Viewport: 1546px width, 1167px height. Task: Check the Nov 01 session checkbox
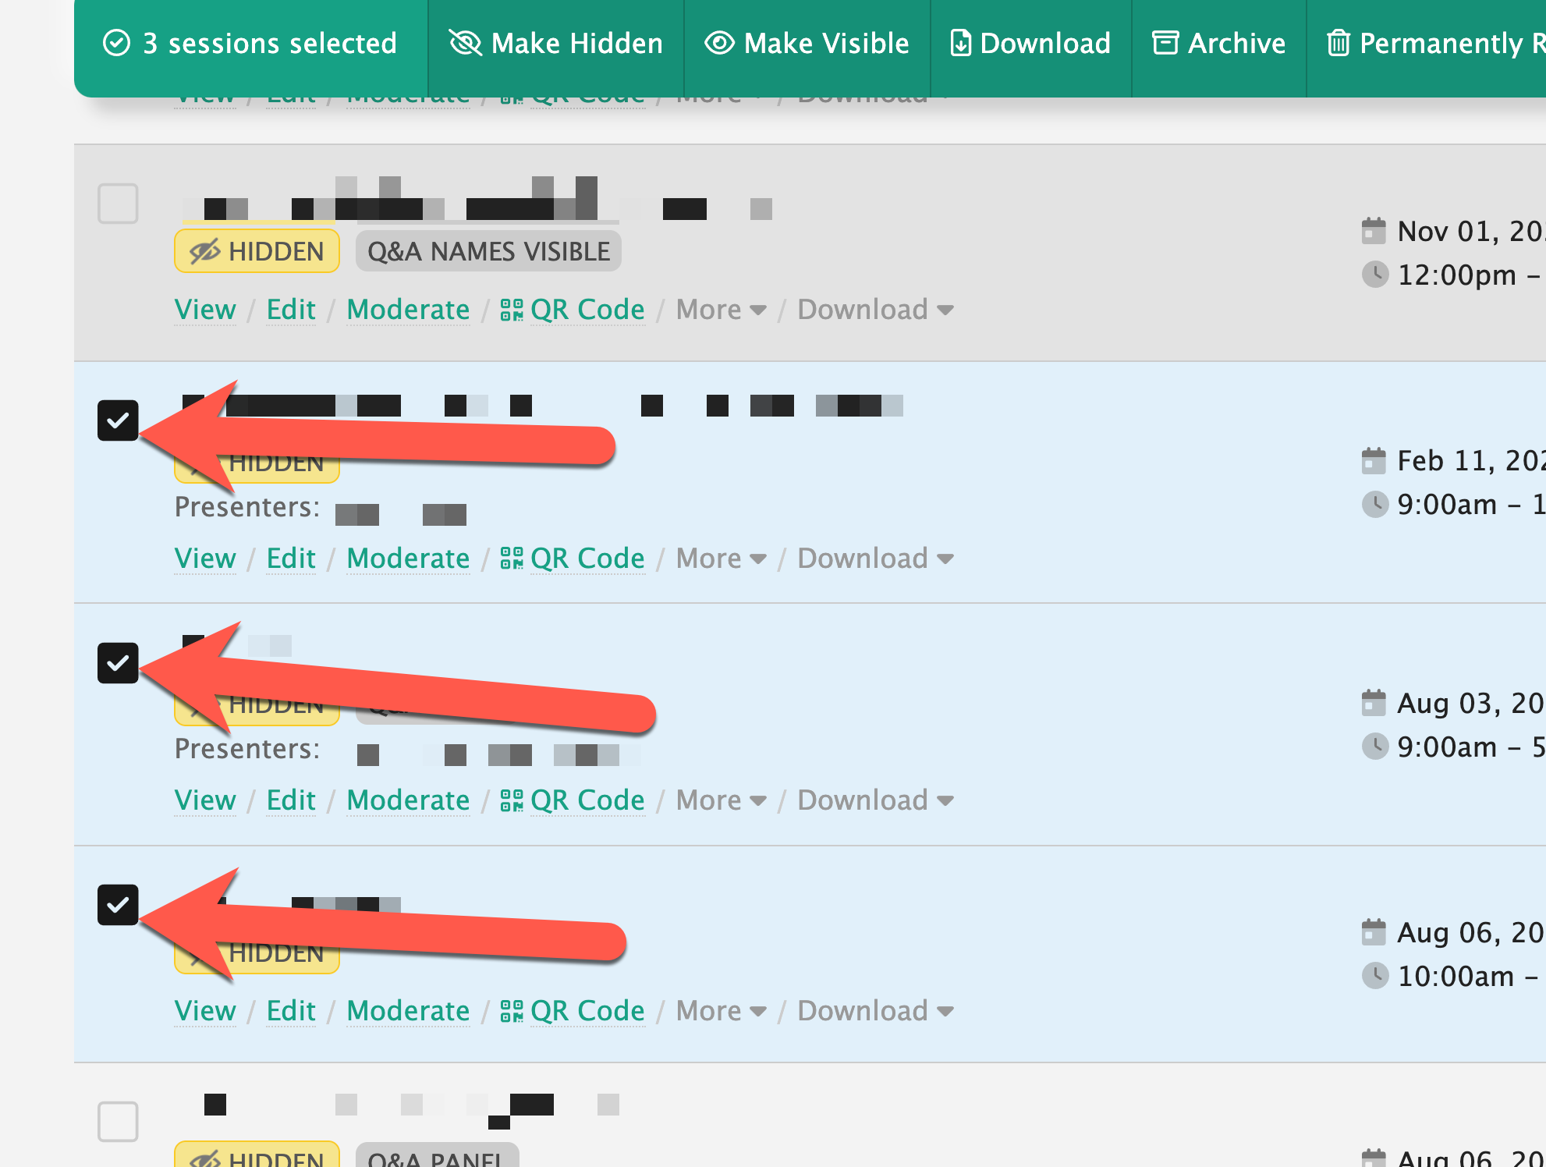(118, 204)
